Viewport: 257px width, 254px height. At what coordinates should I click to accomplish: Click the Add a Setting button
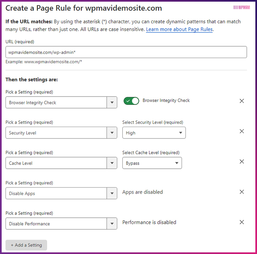coord(26,245)
